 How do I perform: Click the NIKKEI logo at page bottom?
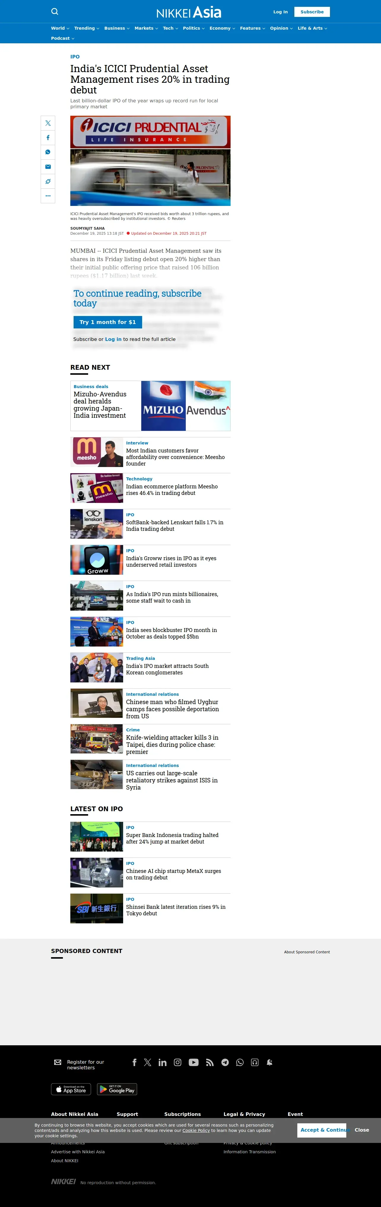[x=63, y=1182]
